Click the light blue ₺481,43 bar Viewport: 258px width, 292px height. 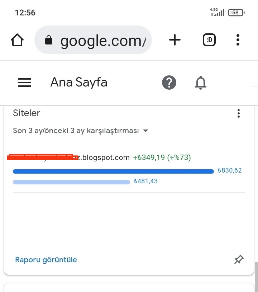[71, 182]
